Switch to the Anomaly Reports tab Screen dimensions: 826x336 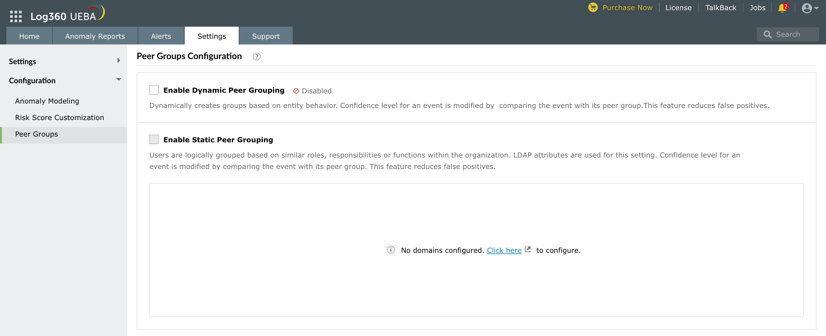(x=95, y=36)
